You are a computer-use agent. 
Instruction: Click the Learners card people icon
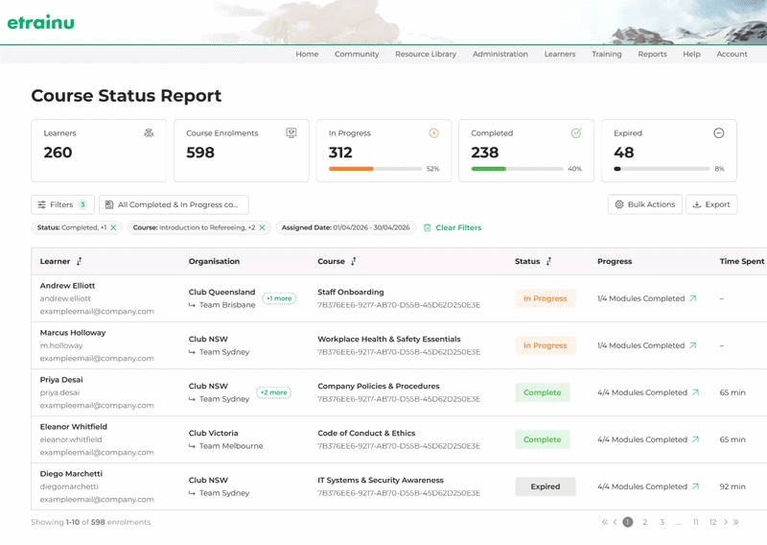point(149,132)
